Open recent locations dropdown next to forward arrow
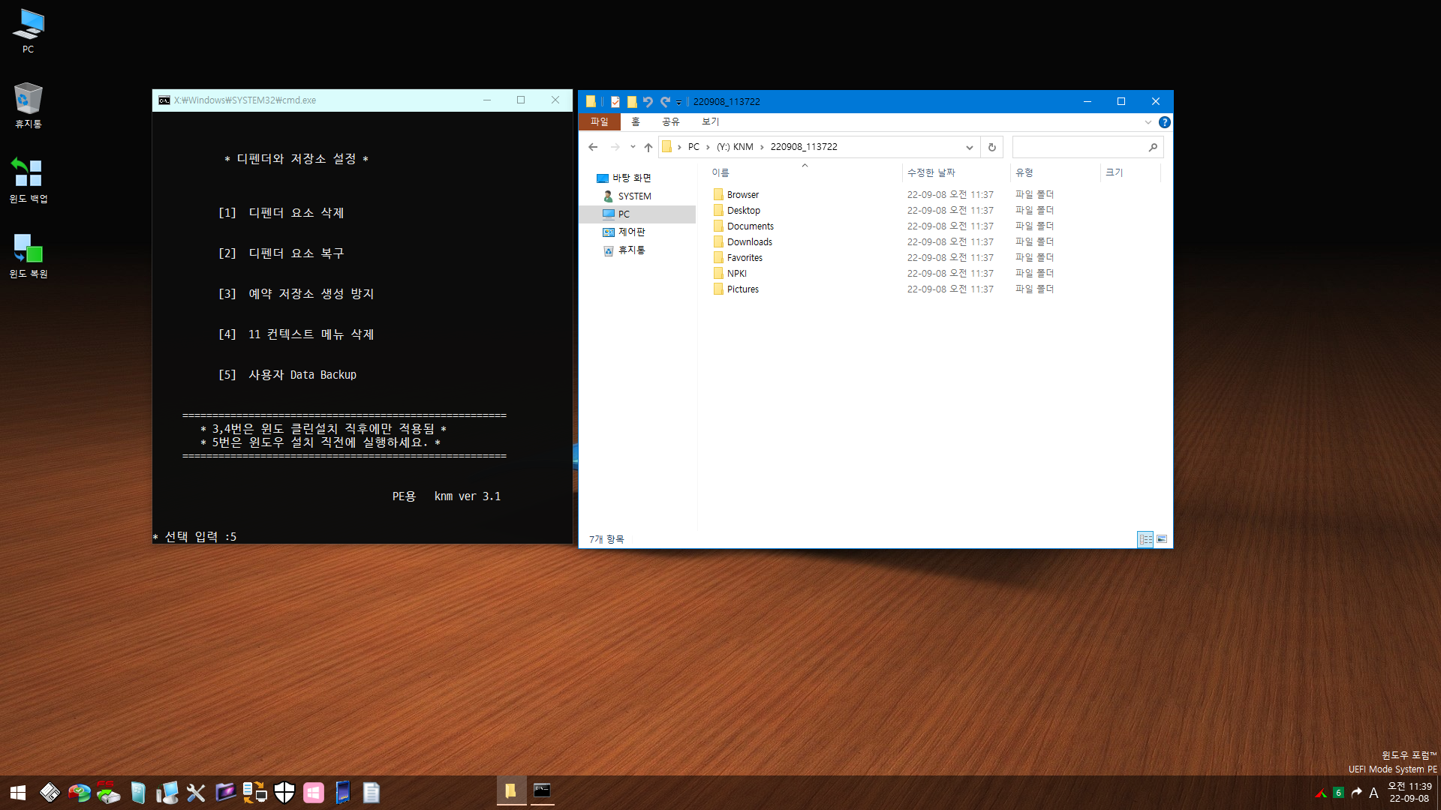Image resolution: width=1441 pixels, height=810 pixels. pyautogui.click(x=633, y=147)
